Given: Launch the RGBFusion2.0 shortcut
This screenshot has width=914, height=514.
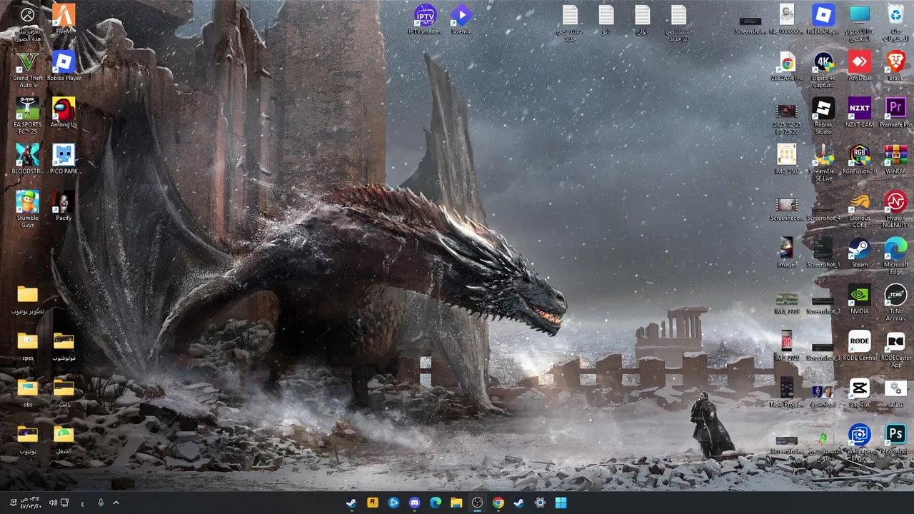Looking at the screenshot, I should point(860,159).
